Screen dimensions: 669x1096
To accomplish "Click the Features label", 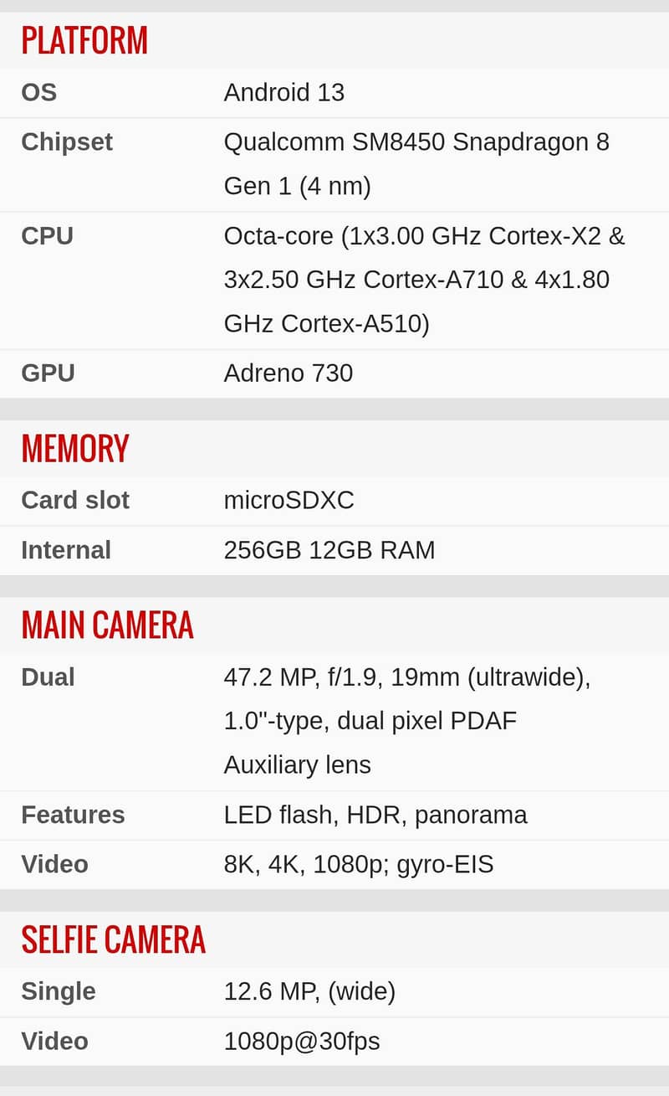I will tap(73, 815).
